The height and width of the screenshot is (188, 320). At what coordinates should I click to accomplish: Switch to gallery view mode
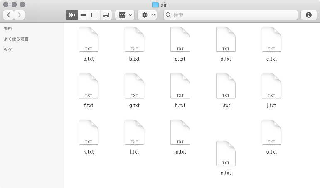(x=106, y=15)
